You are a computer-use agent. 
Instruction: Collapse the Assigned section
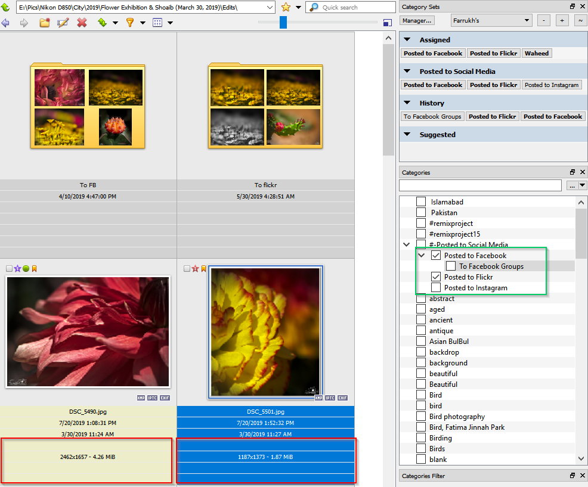point(408,40)
